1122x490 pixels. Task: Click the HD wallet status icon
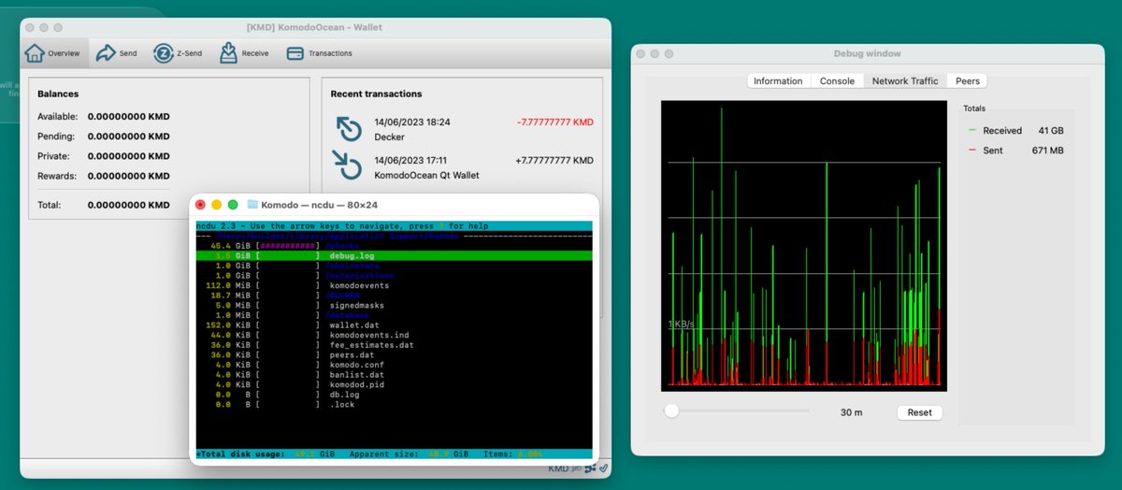click(x=577, y=468)
